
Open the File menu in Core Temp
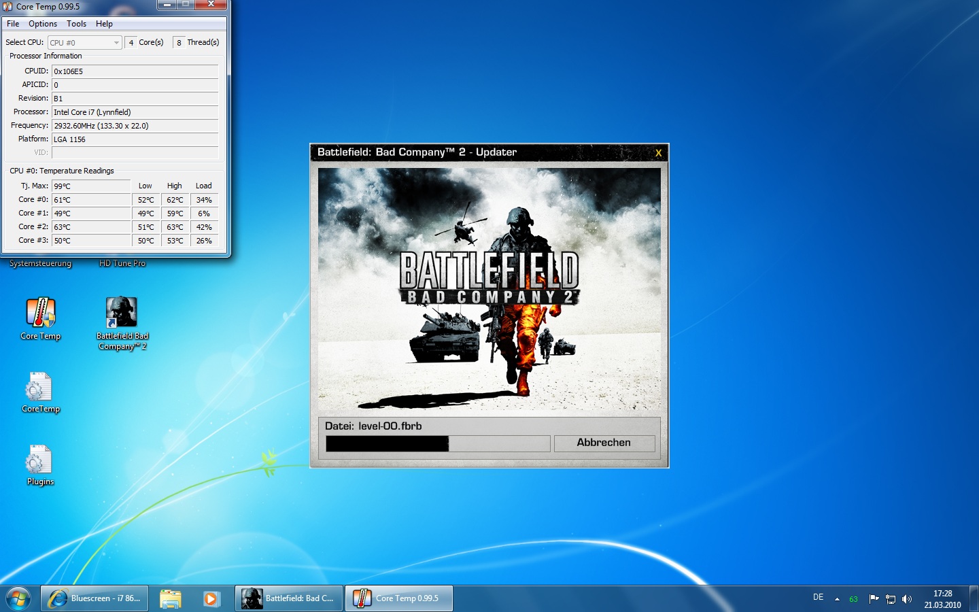(x=13, y=24)
